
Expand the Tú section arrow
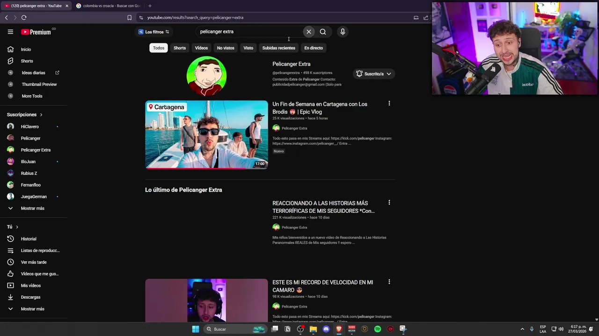click(x=17, y=227)
